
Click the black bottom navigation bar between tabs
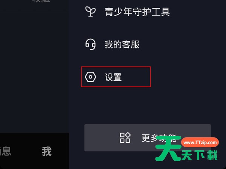click(26, 151)
